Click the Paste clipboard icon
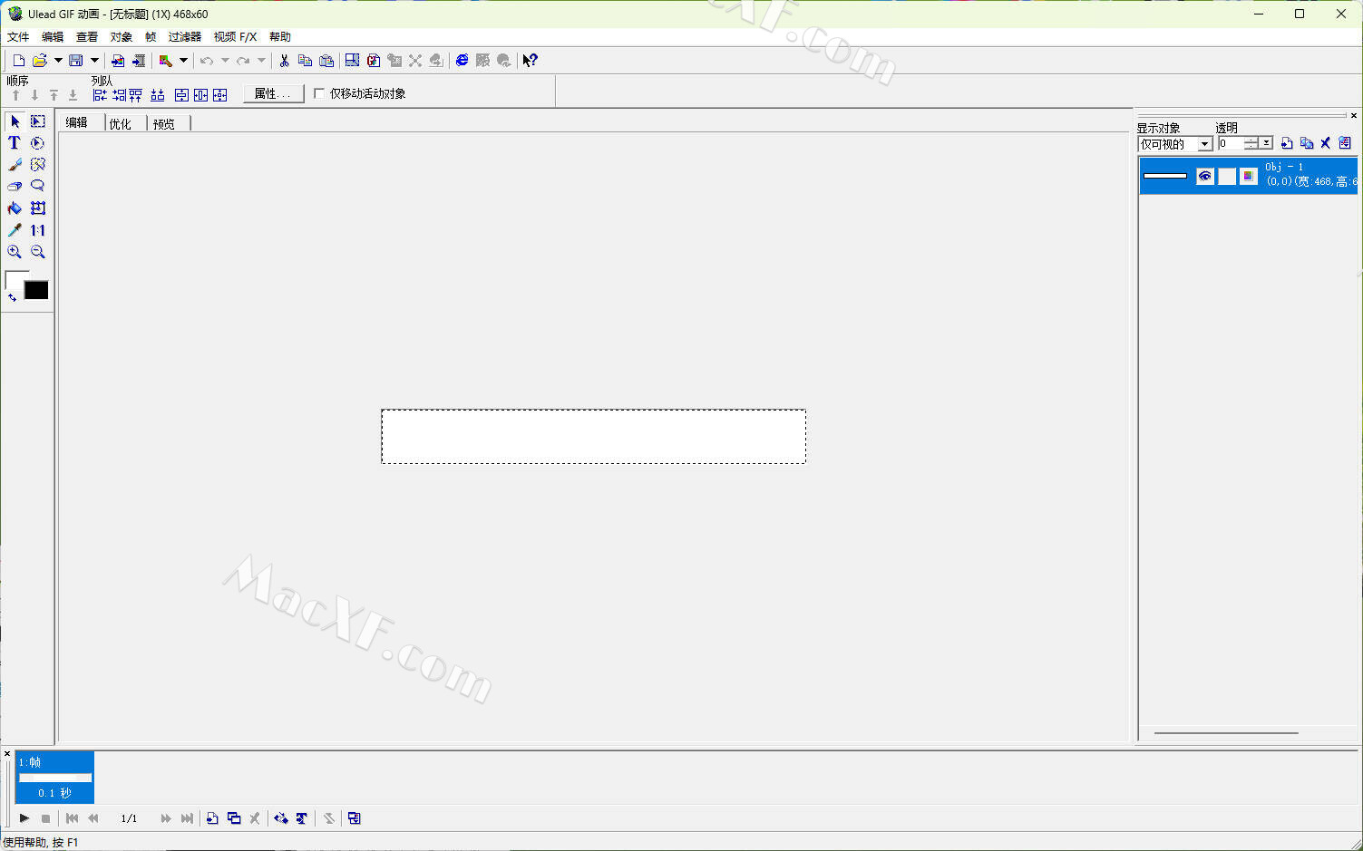Viewport: 1363px width, 851px height. [x=326, y=61]
